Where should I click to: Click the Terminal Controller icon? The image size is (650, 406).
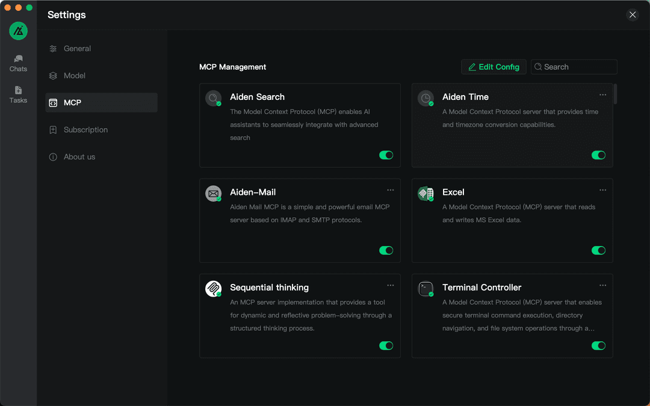point(426,289)
